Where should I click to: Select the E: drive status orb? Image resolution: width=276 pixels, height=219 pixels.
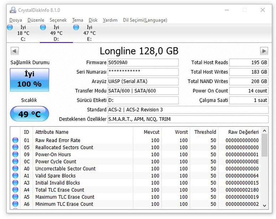tap(76, 27)
